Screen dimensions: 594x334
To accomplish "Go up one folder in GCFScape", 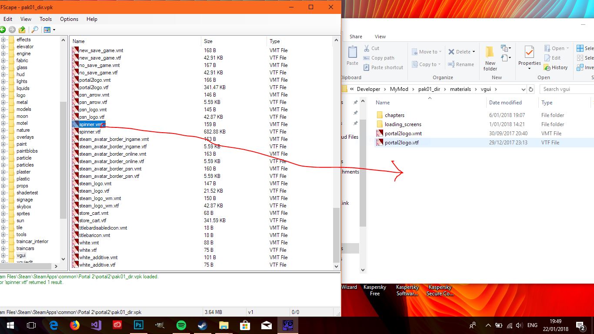I will pos(22,30).
